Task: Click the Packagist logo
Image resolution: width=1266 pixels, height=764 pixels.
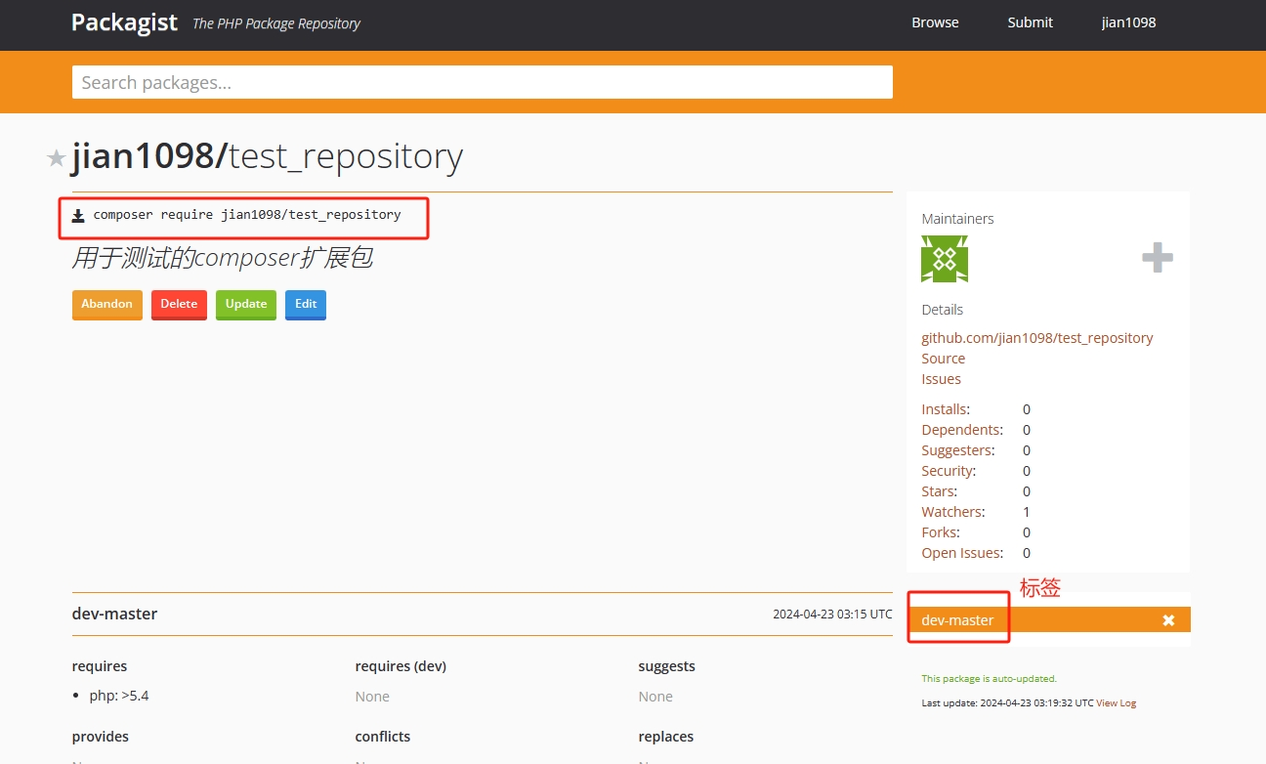Action: click(x=125, y=22)
